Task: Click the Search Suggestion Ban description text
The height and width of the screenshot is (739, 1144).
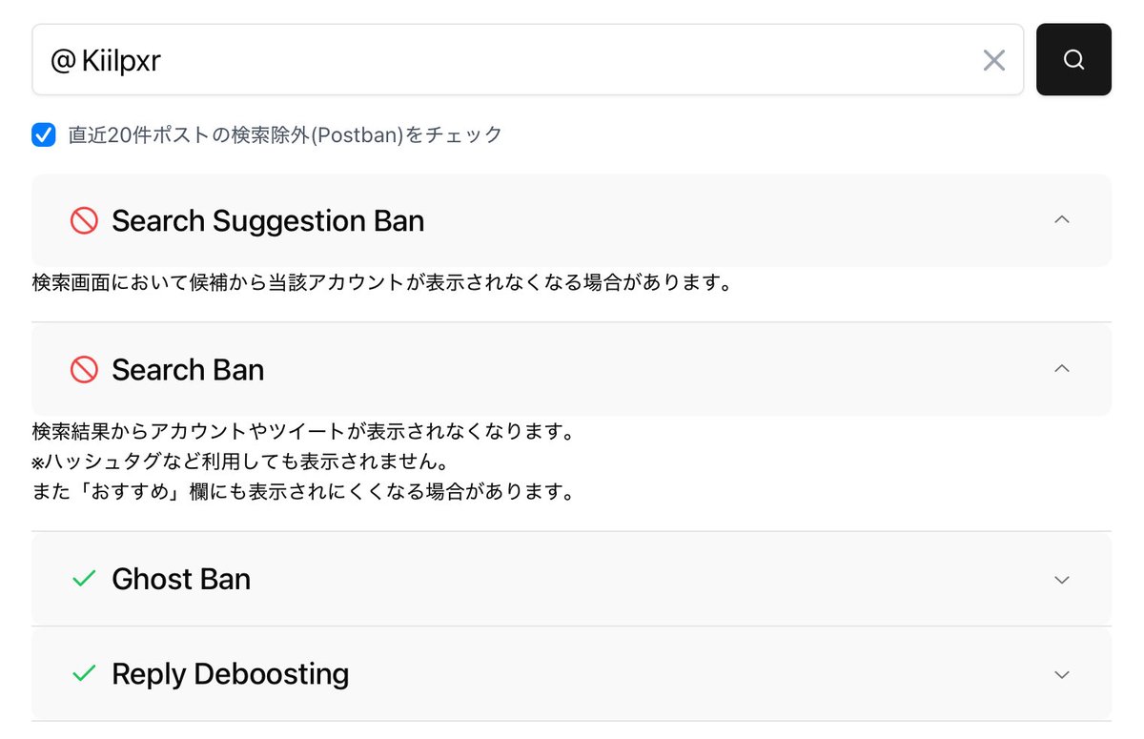Action: (381, 283)
